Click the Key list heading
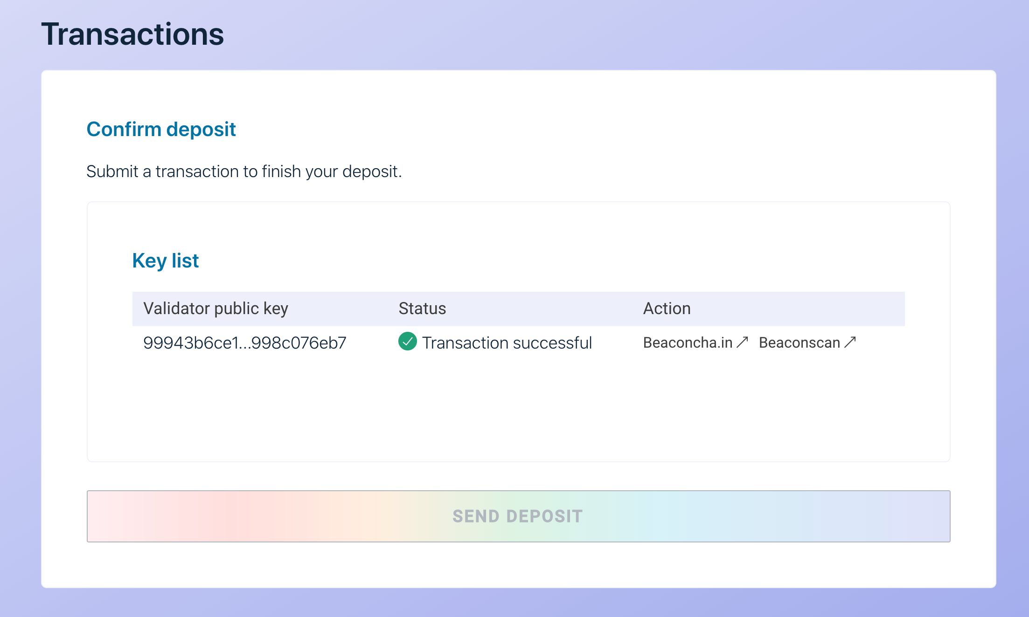Image resolution: width=1029 pixels, height=617 pixels. click(x=166, y=261)
